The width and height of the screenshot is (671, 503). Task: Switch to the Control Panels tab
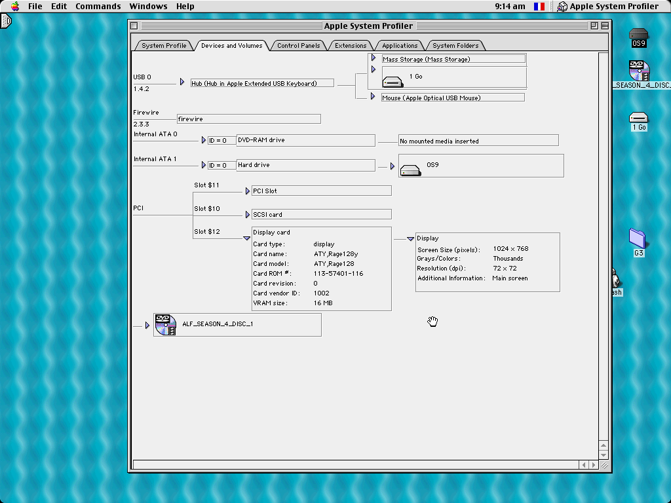(298, 45)
